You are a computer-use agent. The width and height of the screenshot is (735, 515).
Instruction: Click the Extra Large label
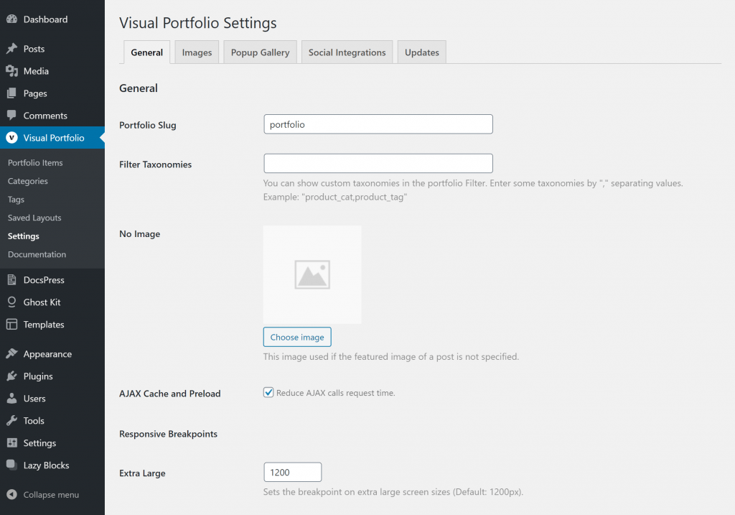point(142,473)
